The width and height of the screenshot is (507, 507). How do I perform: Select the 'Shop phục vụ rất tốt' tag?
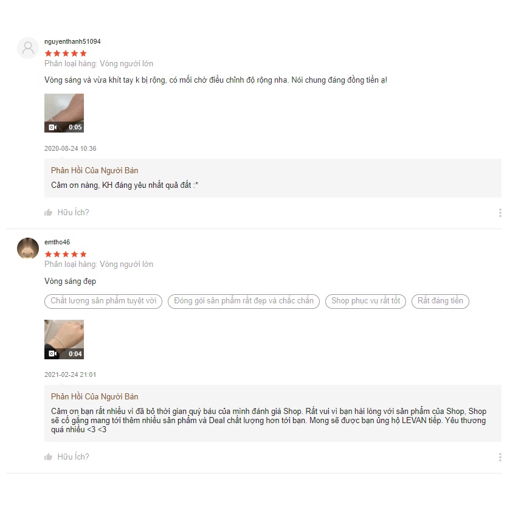click(366, 301)
